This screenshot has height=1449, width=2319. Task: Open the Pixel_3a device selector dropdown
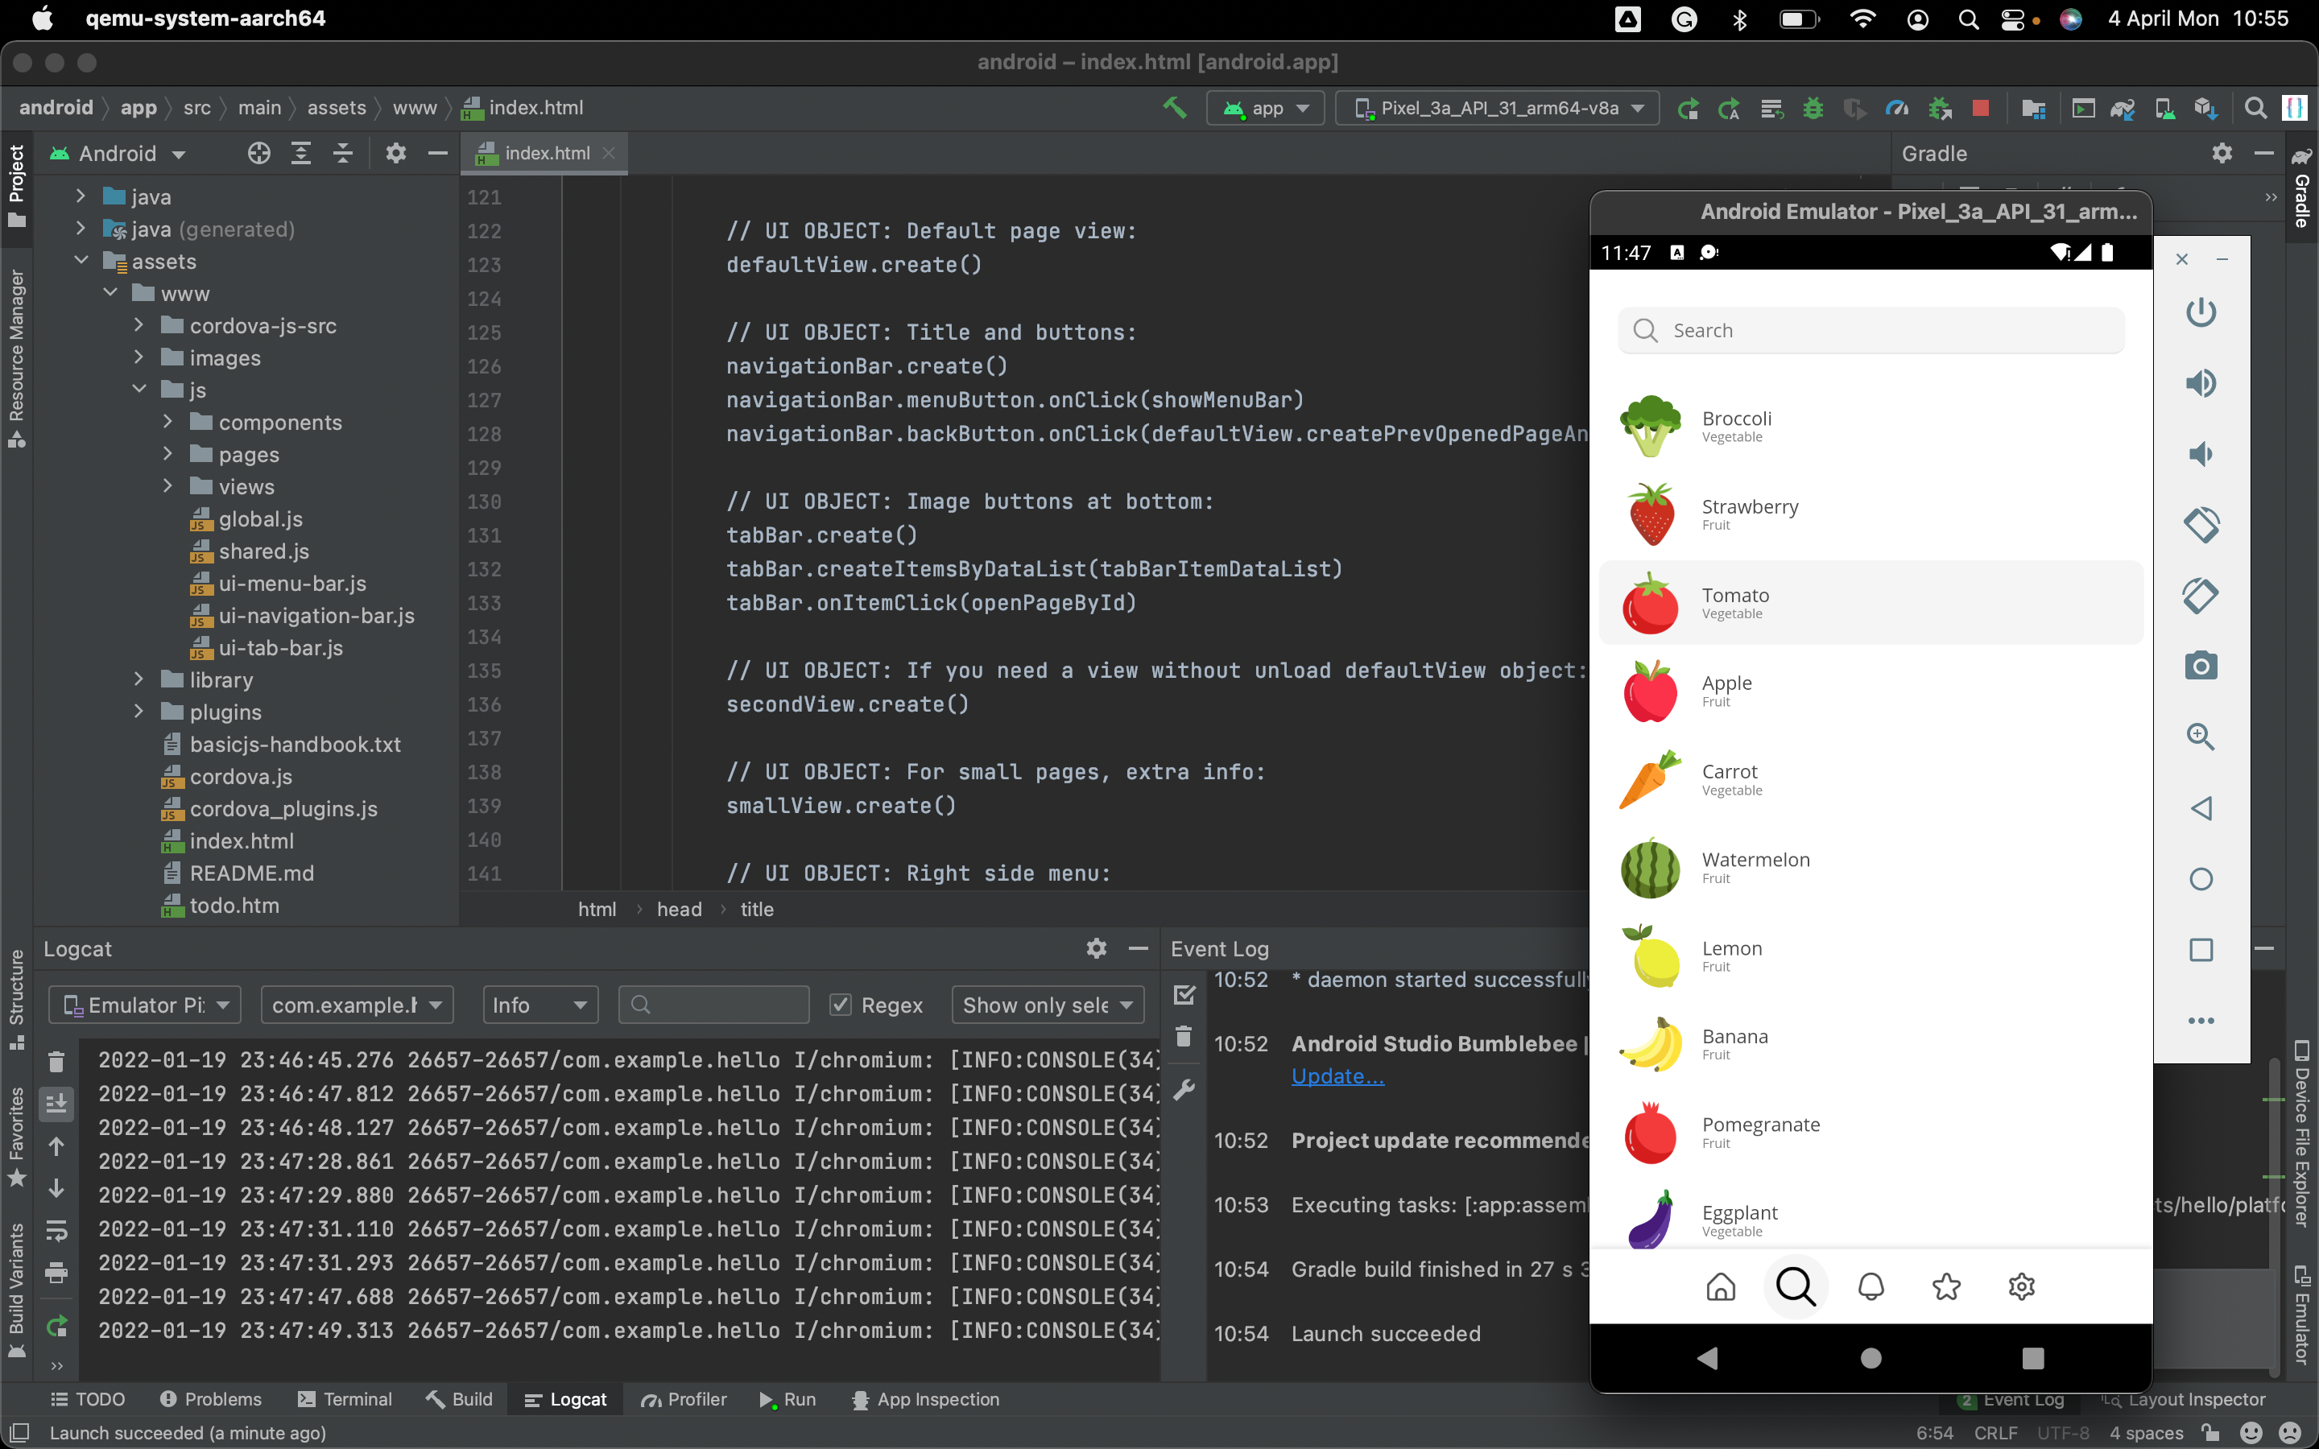coord(1499,109)
